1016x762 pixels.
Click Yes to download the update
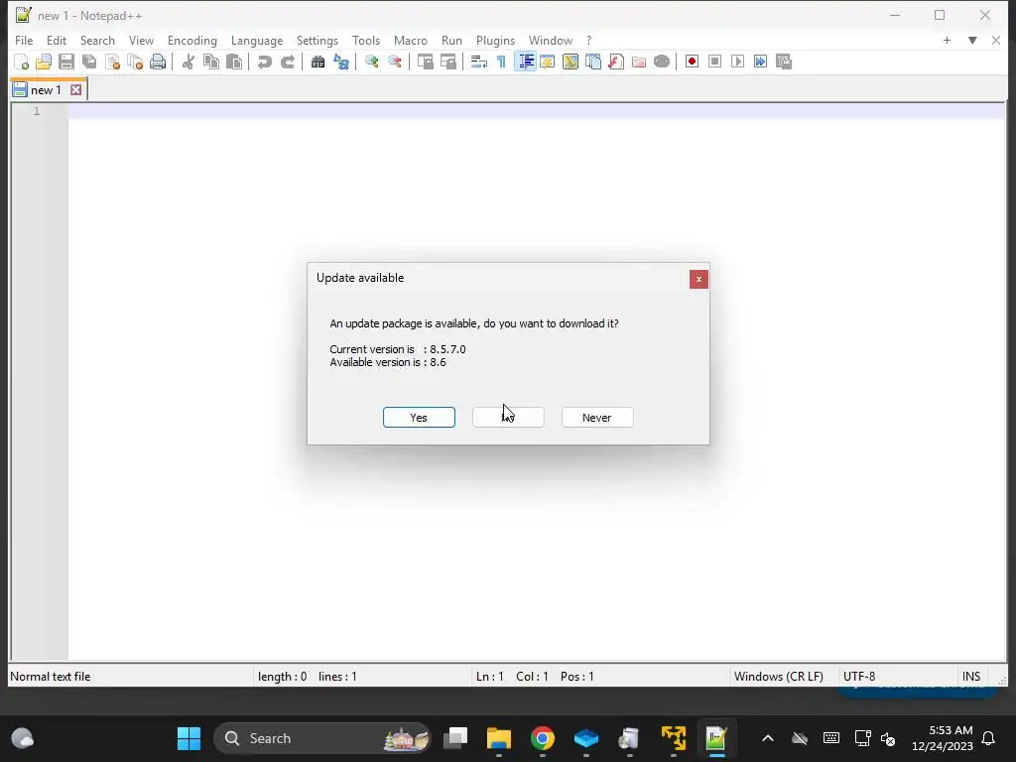(x=419, y=418)
